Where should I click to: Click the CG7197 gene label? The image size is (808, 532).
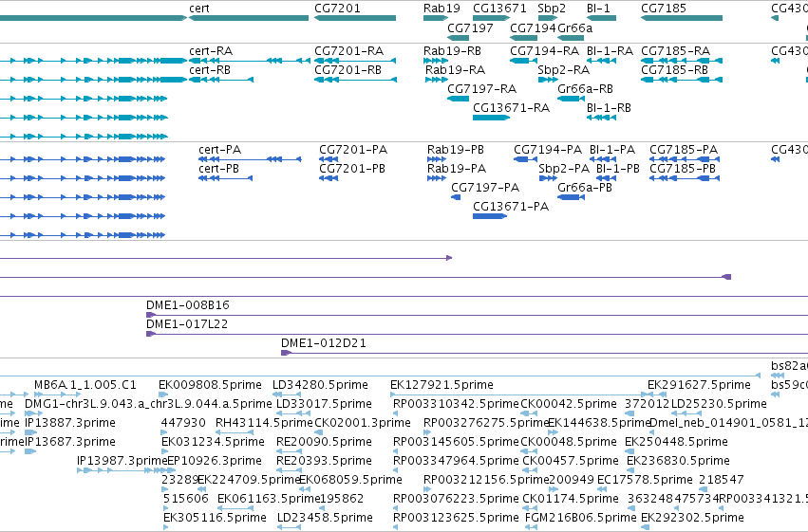coord(470,28)
